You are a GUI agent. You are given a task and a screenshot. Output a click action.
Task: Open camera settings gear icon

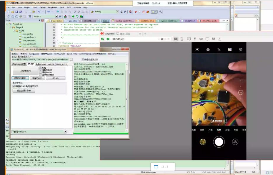(x=241, y=49)
